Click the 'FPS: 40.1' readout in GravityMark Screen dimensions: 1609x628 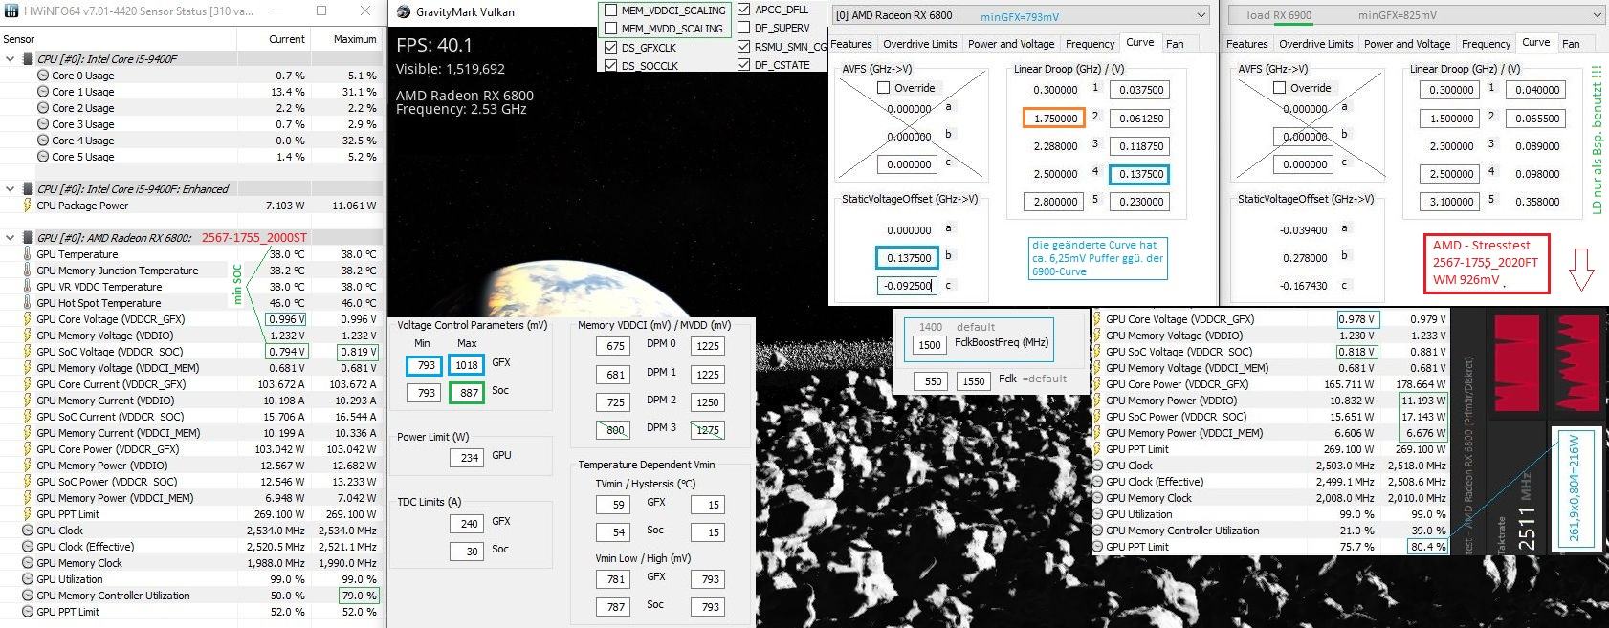434,46
